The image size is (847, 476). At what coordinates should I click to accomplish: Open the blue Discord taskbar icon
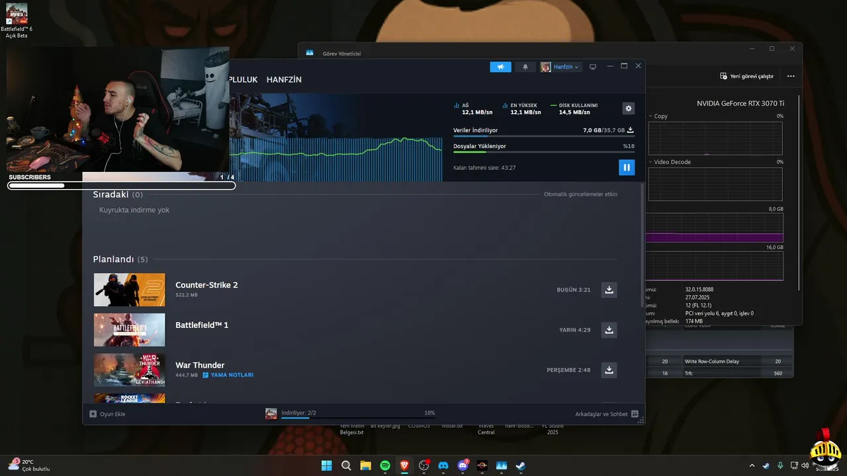tap(443, 465)
